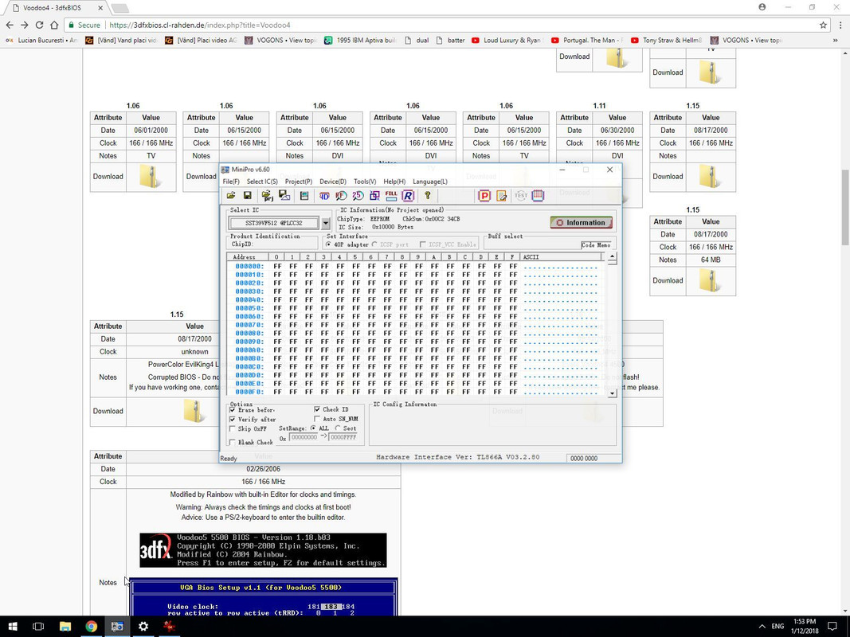Select the Code Memo buffer tab
This screenshot has width=850, height=637.
596,244
